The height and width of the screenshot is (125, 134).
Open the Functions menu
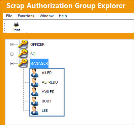pyautogui.click(x=26, y=16)
